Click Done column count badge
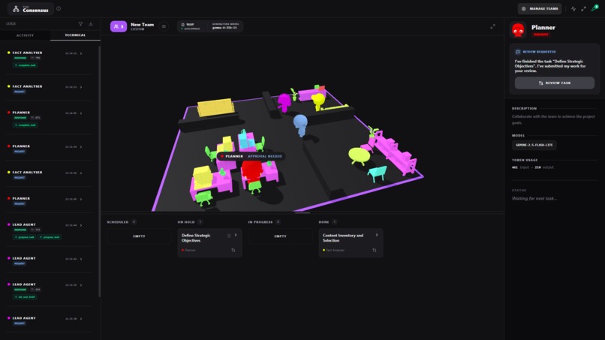605x340 pixels. click(x=335, y=222)
